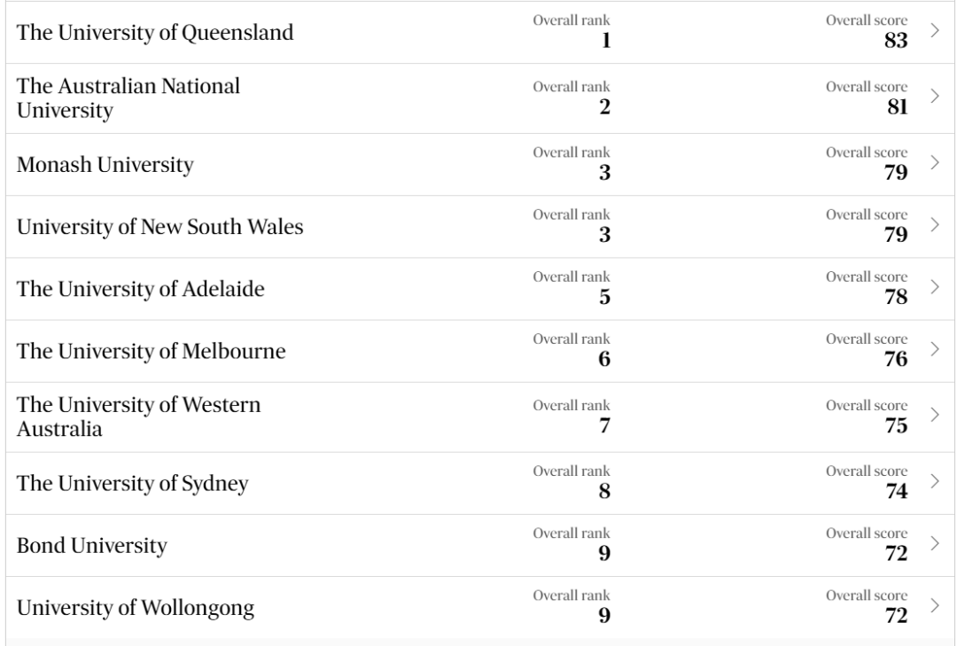Open The University of Western Australia link
This screenshot has height=646, width=957.
pos(139,417)
